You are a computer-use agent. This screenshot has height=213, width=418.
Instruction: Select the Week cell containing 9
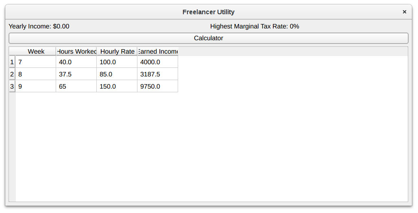pos(36,87)
